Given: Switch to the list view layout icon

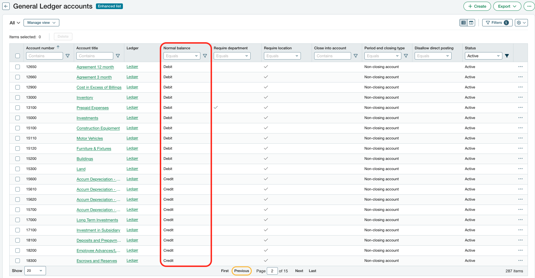Looking at the screenshot, I should tap(463, 23).
